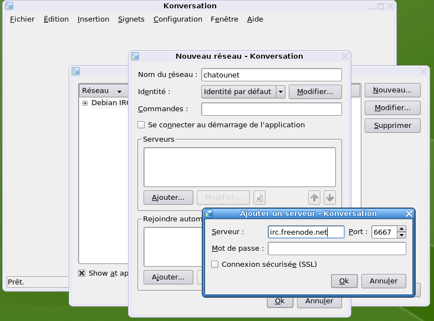The width and height of the screenshot is (434, 321).
Task: Click the Supprimer button
Action: click(392, 126)
